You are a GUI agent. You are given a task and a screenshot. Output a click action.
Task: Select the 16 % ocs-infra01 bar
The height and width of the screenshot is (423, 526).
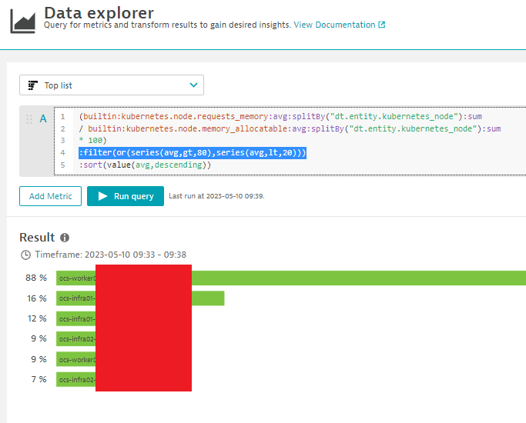208,298
